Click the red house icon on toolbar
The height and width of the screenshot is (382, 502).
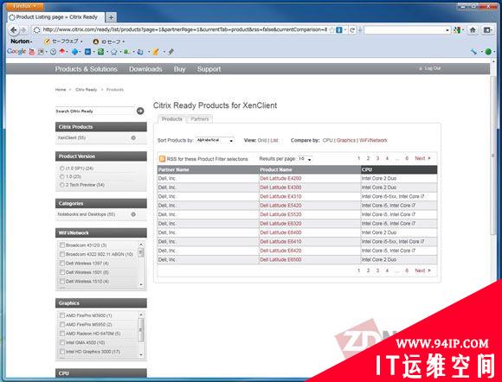62,52
